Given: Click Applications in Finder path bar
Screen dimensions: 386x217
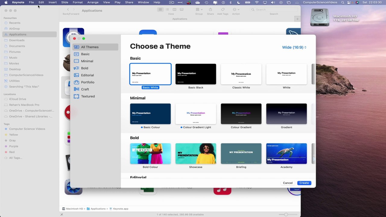Looking at the screenshot, I should pyautogui.click(x=96, y=209).
